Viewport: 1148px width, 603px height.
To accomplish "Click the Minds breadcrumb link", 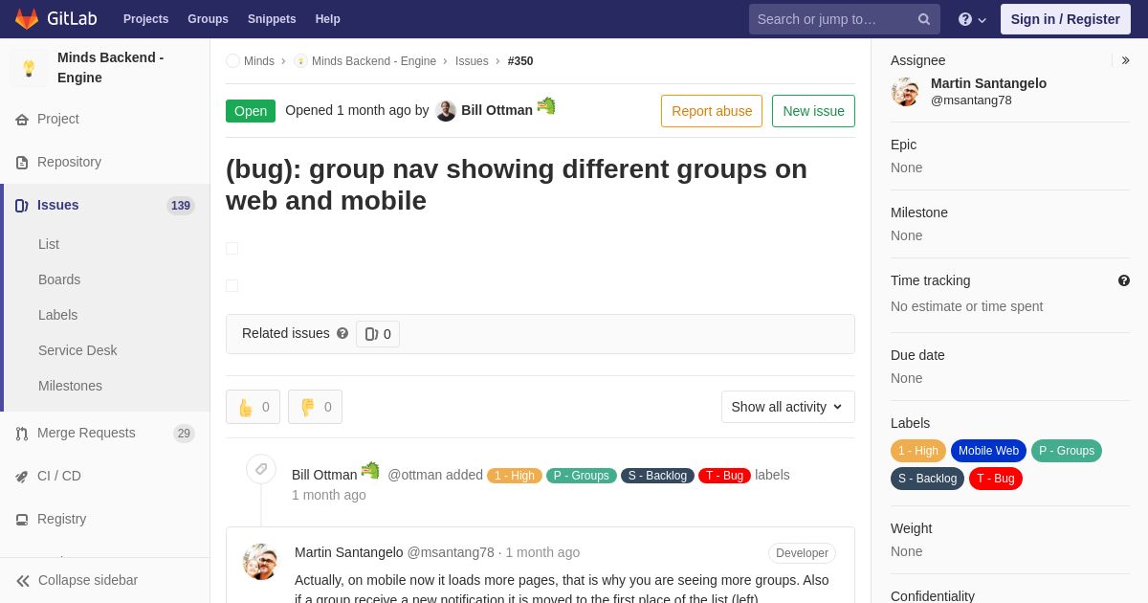I will pos(259,61).
